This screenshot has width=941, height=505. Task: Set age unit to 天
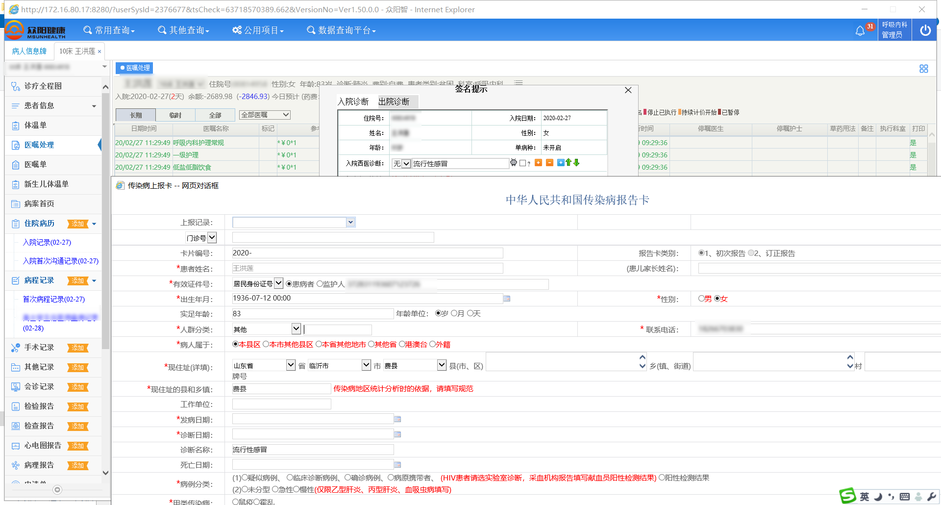470,313
